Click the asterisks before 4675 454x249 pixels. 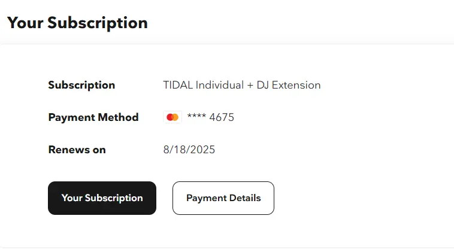tap(196, 116)
